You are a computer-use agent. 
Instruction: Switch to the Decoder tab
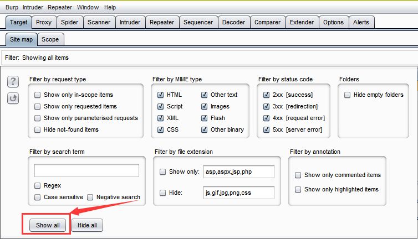click(x=233, y=22)
